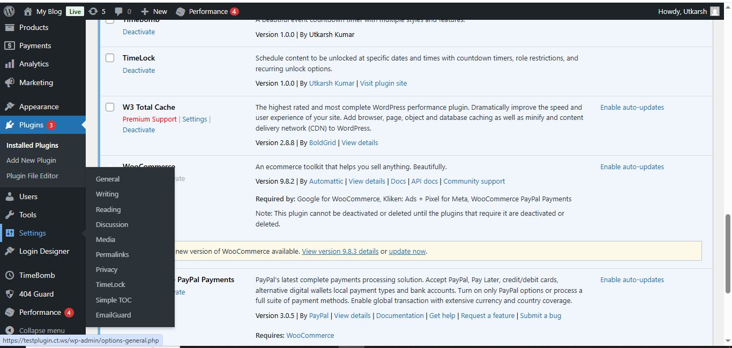Viewport: 732px width, 348px height.
Task: Open the Analytics bar chart icon
Action: coord(10,64)
